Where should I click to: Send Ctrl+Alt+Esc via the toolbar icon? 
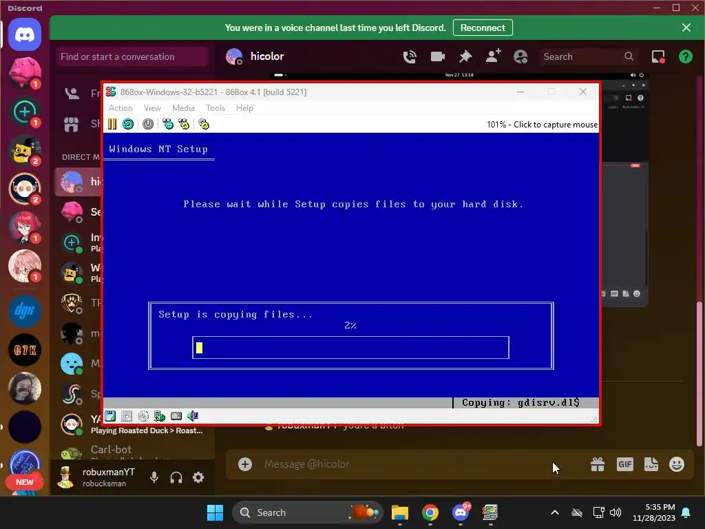[184, 124]
